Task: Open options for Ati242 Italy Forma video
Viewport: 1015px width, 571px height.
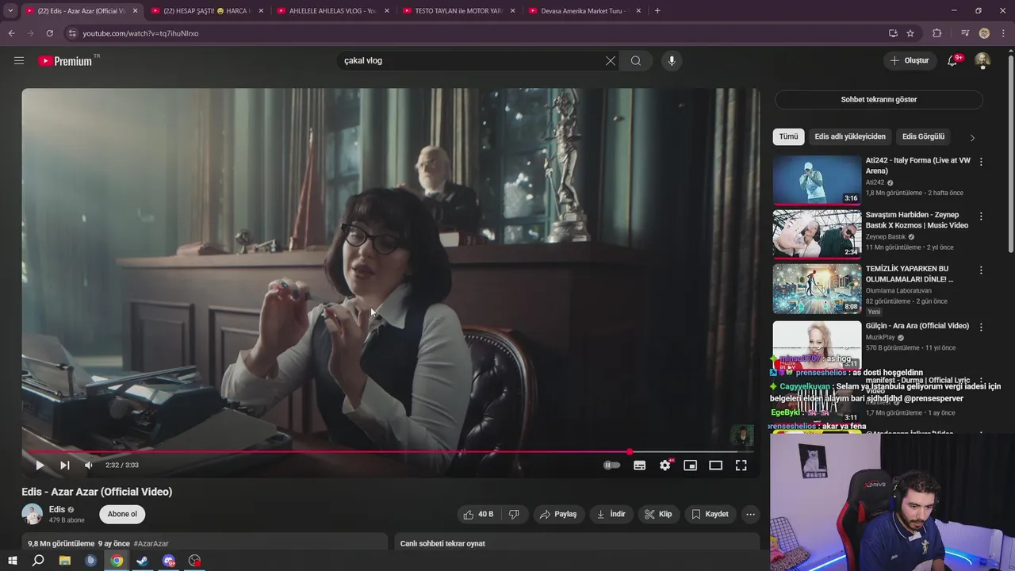Action: 981,162
